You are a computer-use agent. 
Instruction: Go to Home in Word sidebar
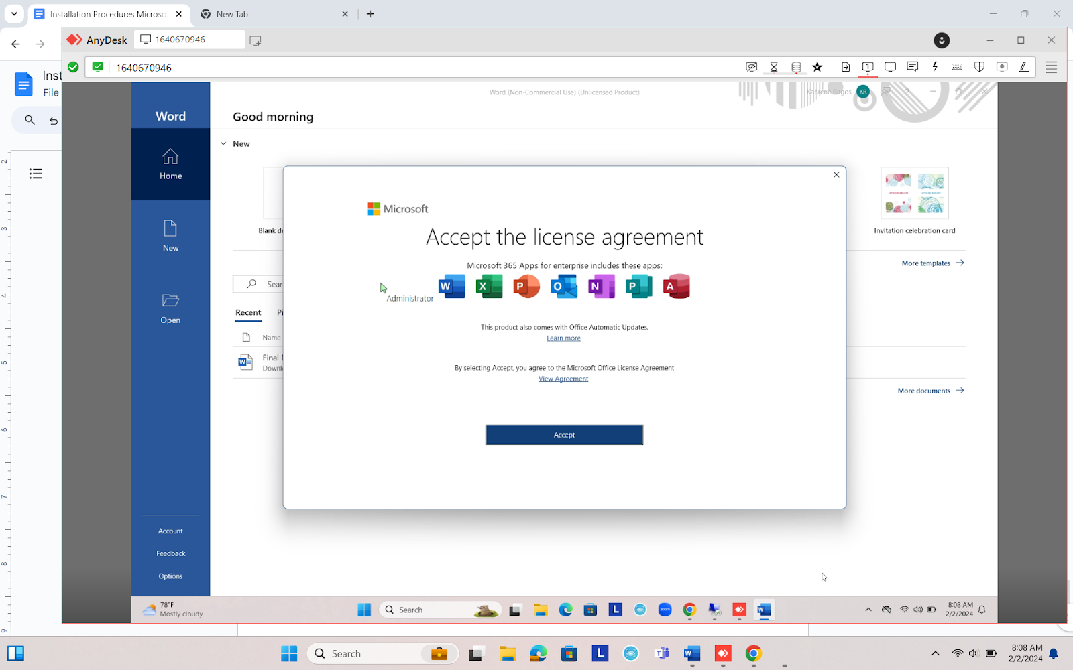170,164
